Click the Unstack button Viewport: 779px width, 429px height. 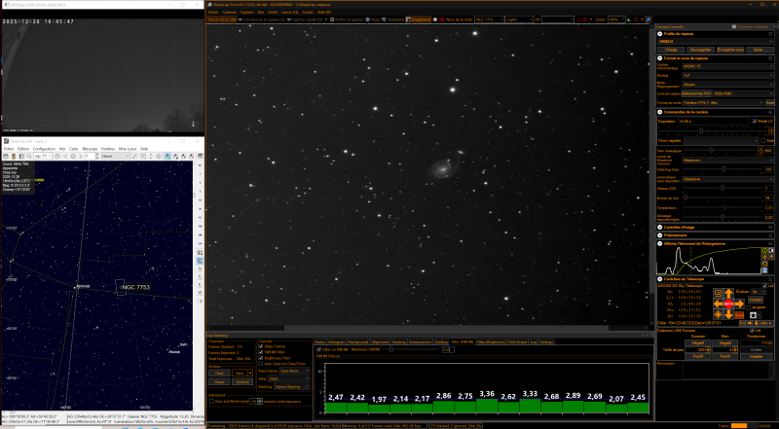click(x=242, y=382)
